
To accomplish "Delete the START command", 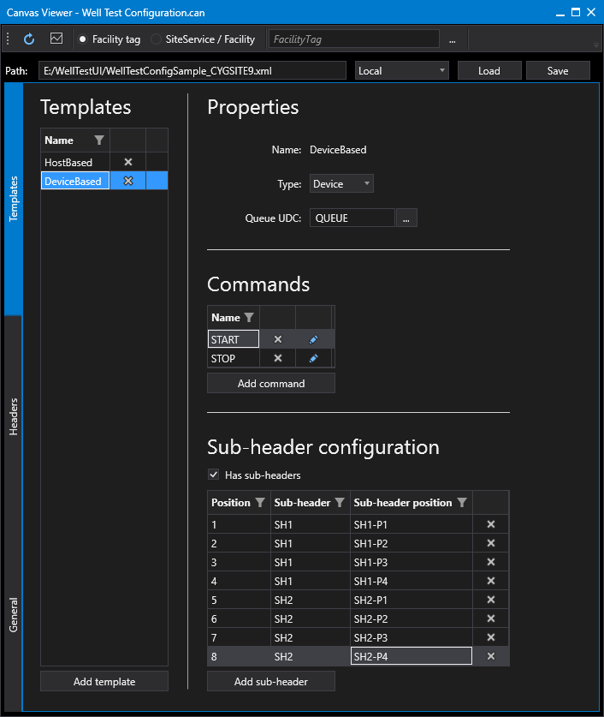I will (277, 339).
